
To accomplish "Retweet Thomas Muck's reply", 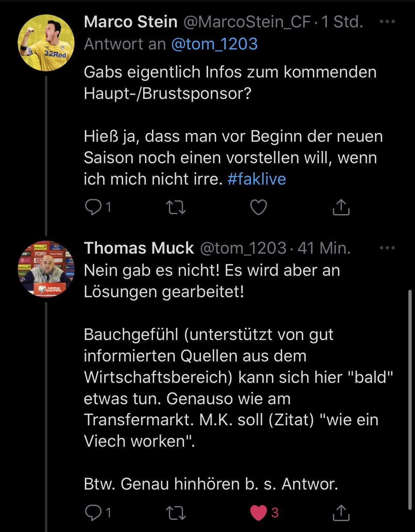I will pos(176,513).
